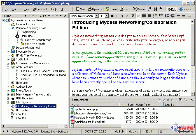Click the find-next binoculars icon

tap(161, 9)
